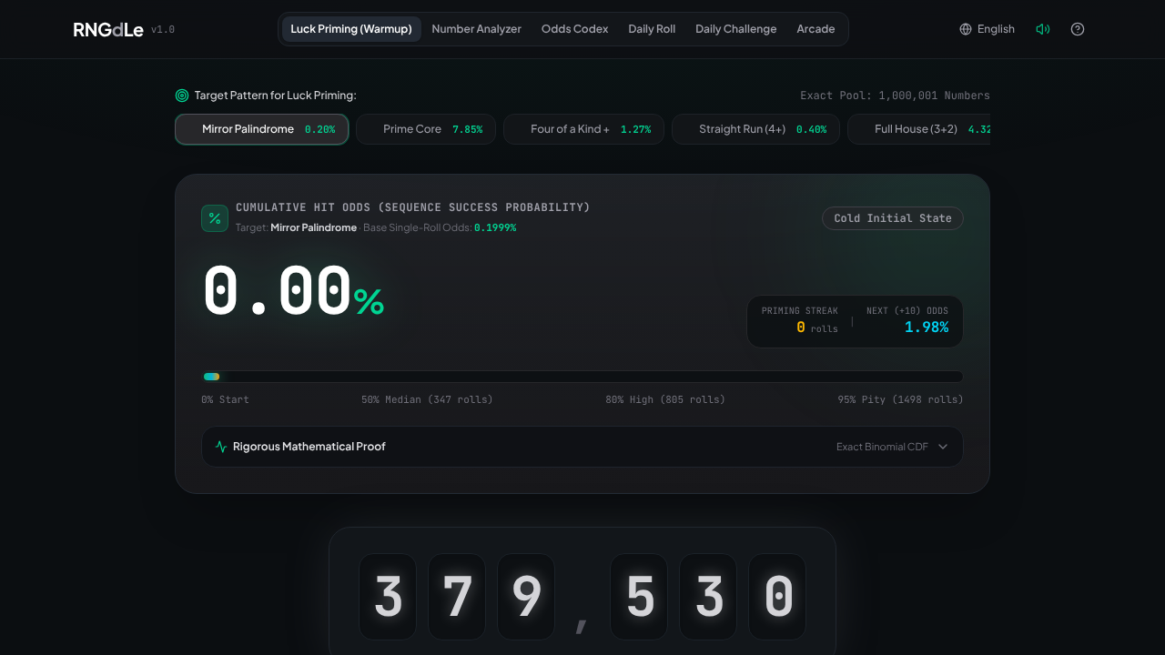
Task: Click the cumulative odds progress bar
Action: pos(582,377)
